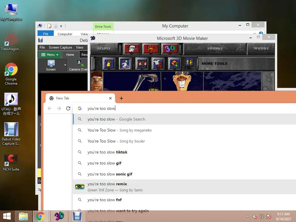The width and height of the screenshot is (296, 222).
Task: Open Debut's View menu
Action: pos(79,47)
